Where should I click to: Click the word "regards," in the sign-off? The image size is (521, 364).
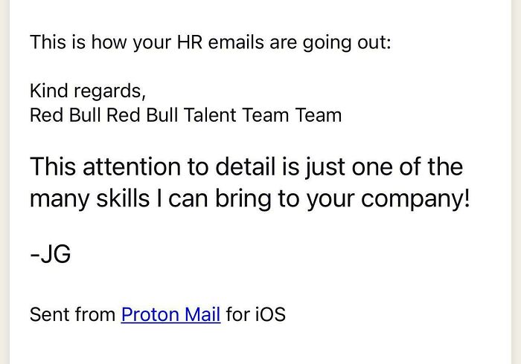tap(109, 92)
